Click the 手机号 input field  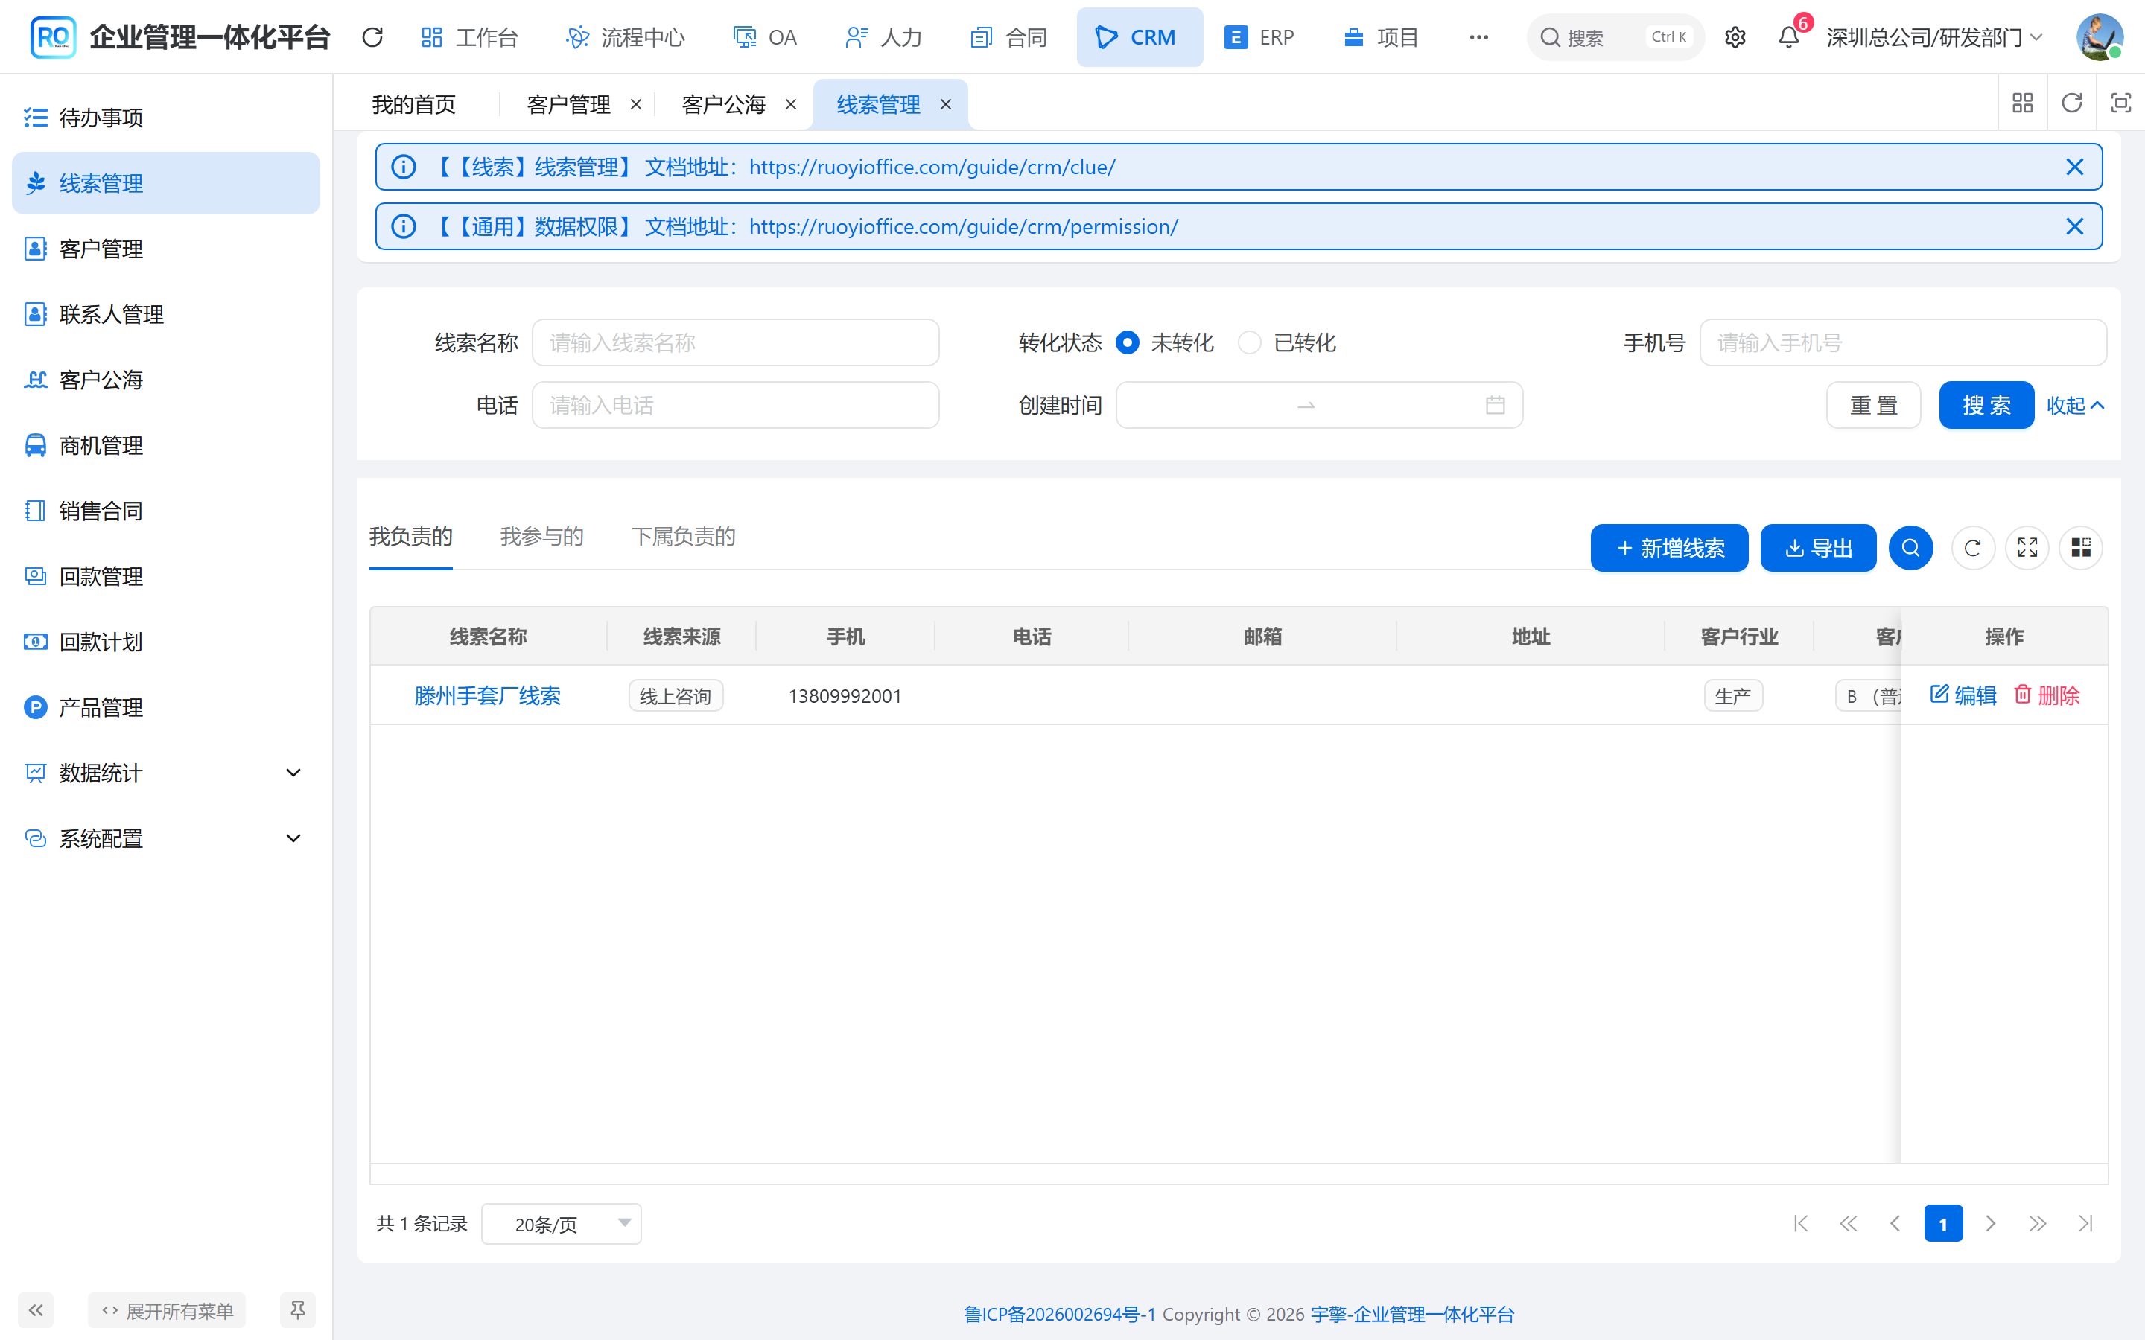(1903, 343)
